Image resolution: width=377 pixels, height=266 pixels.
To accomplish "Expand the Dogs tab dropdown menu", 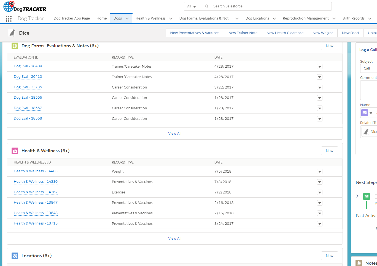I will [127, 19].
